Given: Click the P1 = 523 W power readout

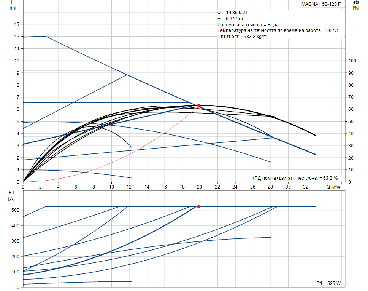Looking at the screenshot, I should pyautogui.click(x=328, y=283).
